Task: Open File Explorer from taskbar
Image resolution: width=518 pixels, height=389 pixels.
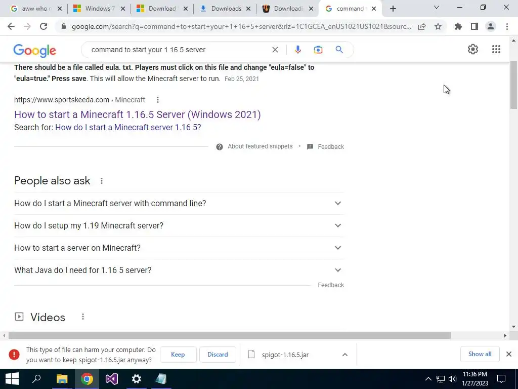Action: pos(62,379)
